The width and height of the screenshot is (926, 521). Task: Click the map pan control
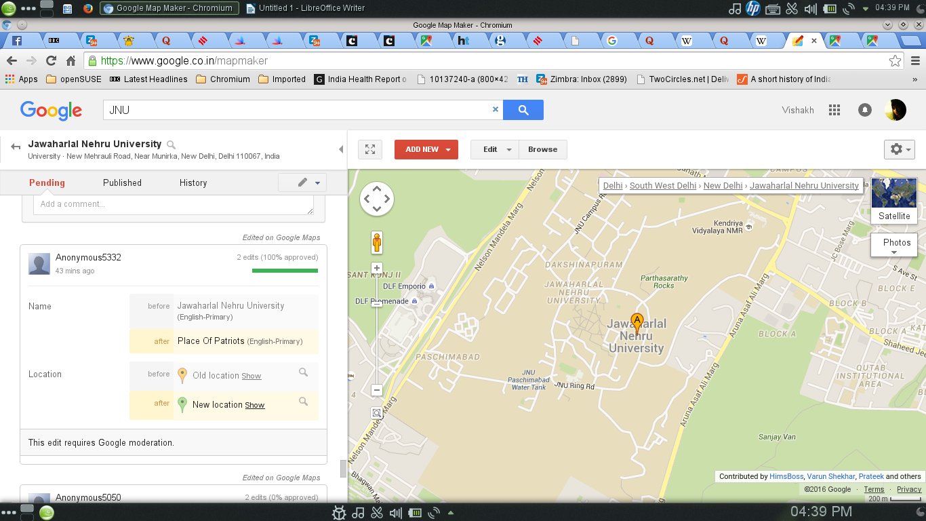[x=377, y=199]
